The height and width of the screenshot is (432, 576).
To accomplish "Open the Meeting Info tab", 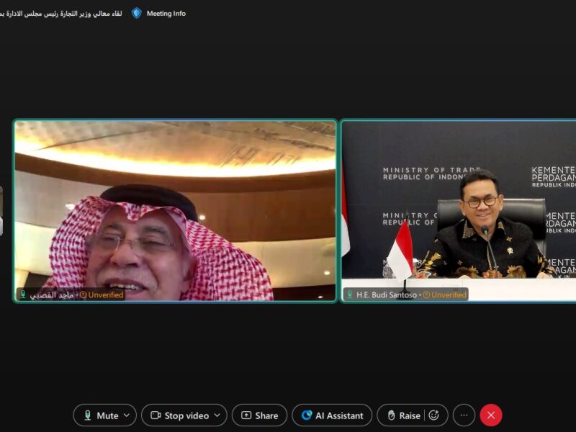I will click(x=166, y=13).
